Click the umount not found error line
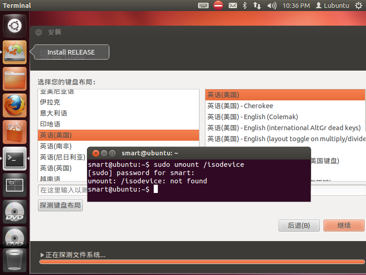The height and width of the screenshot is (275, 366). [147, 181]
